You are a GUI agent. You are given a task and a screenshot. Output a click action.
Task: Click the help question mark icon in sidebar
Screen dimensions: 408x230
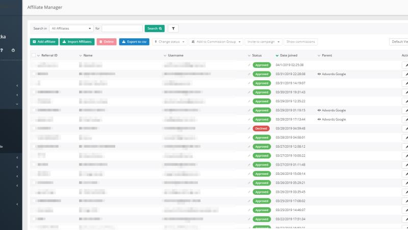click(2, 50)
